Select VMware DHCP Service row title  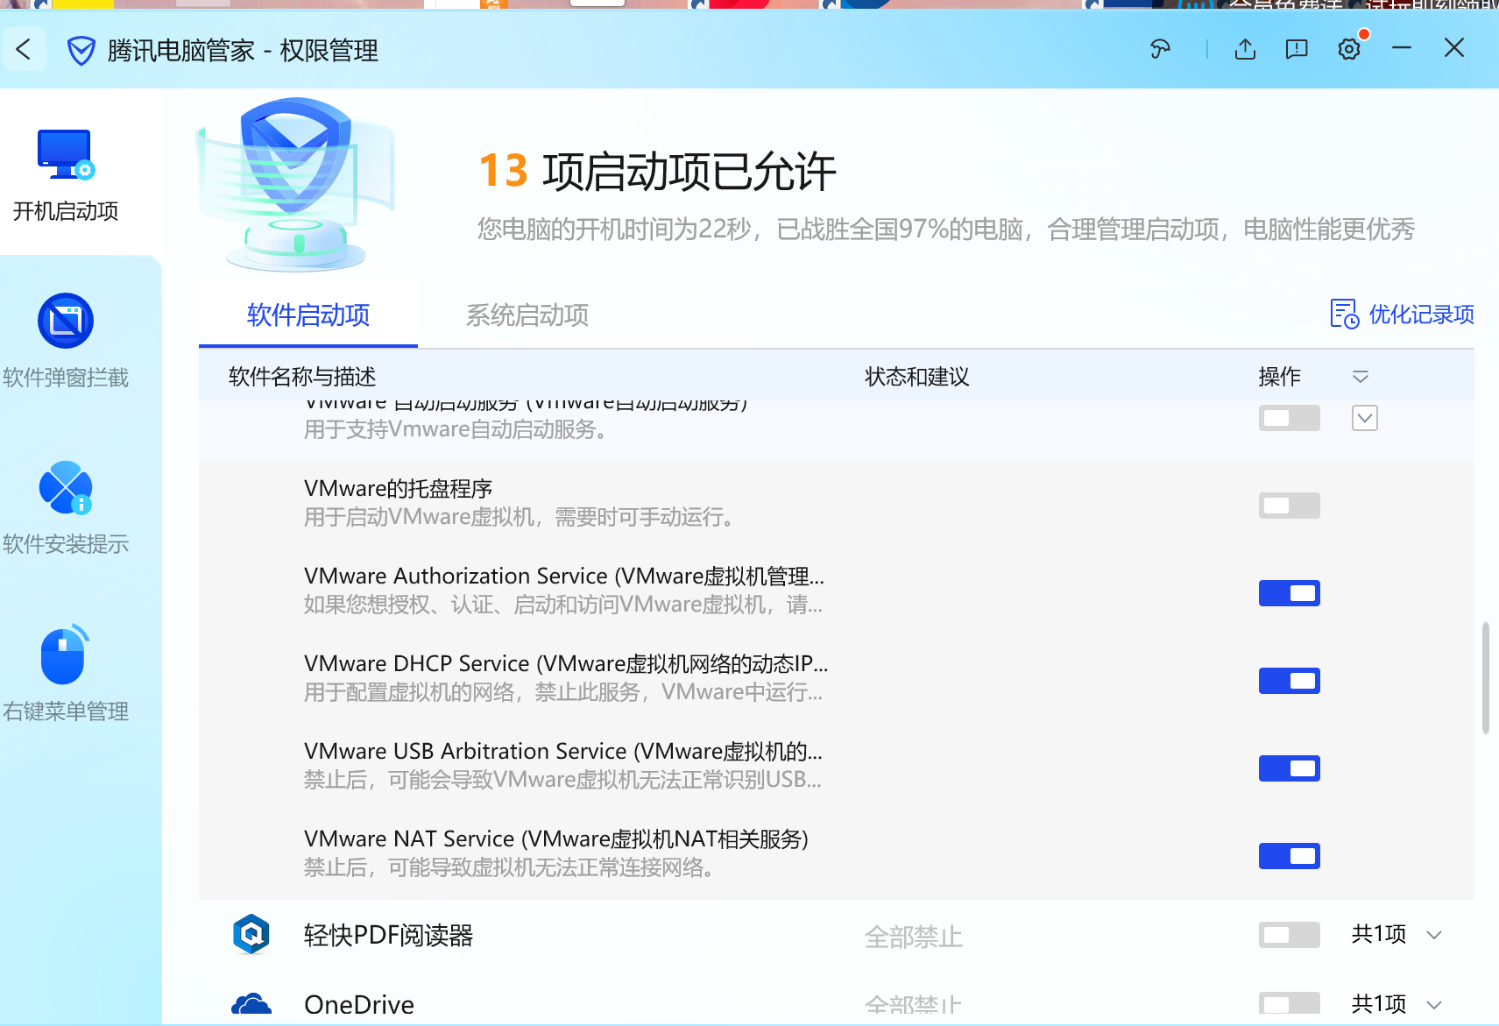click(x=566, y=663)
